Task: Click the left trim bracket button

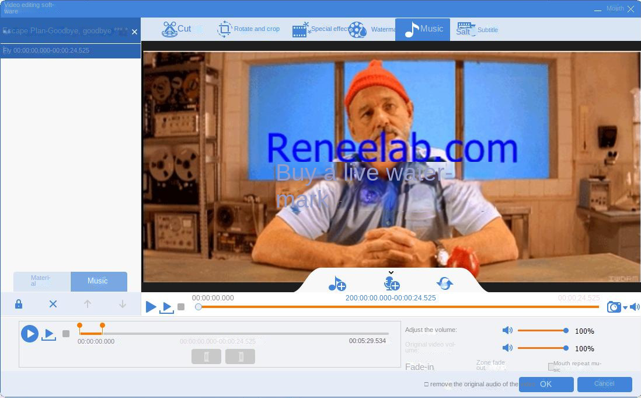Action: (x=207, y=357)
